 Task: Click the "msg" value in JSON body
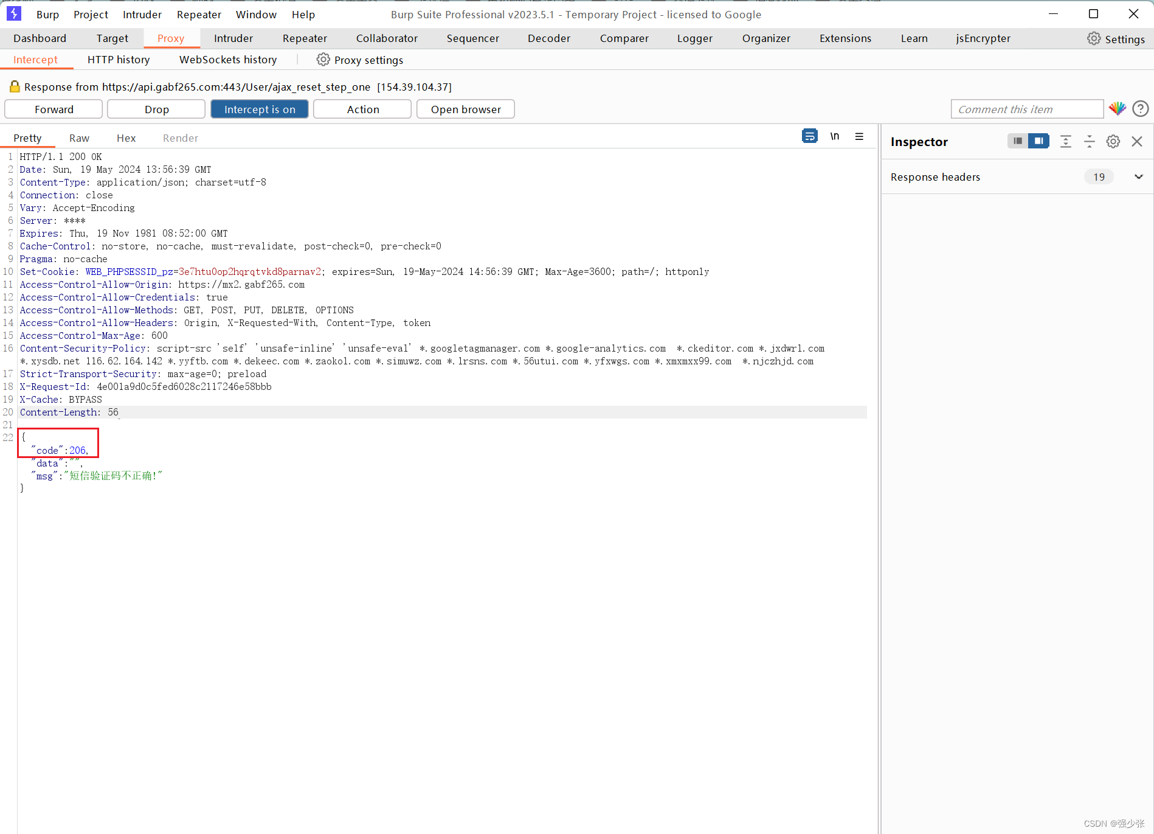pos(113,476)
